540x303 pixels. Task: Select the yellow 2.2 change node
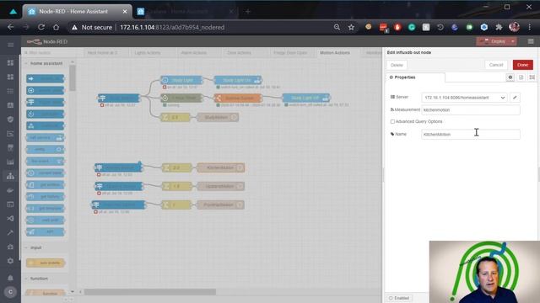tap(176, 167)
